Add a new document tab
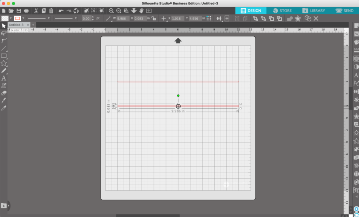 click(33, 25)
